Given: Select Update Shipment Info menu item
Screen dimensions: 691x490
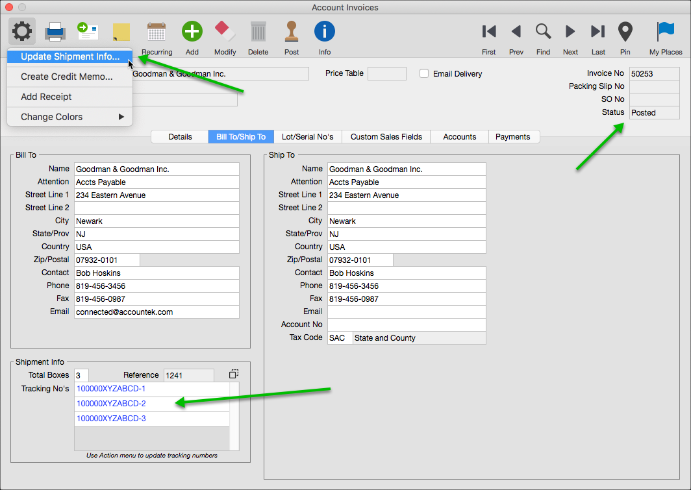Looking at the screenshot, I should click(x=69, y=56).
